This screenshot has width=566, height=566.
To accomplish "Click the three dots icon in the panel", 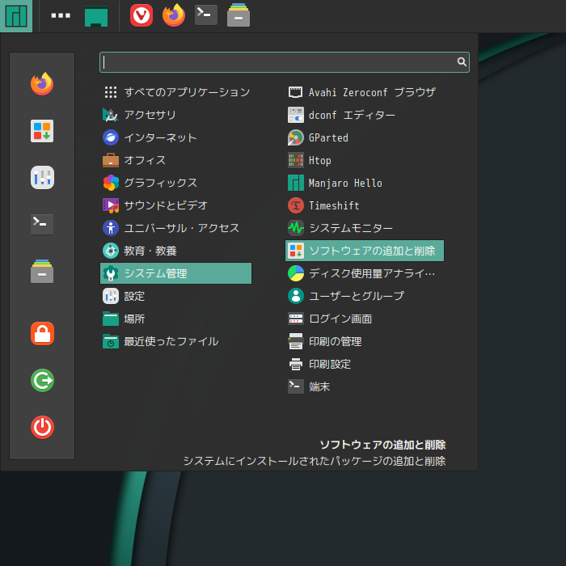I will click(61, 15).
